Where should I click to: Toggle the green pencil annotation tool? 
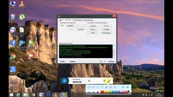pos(109,81)
